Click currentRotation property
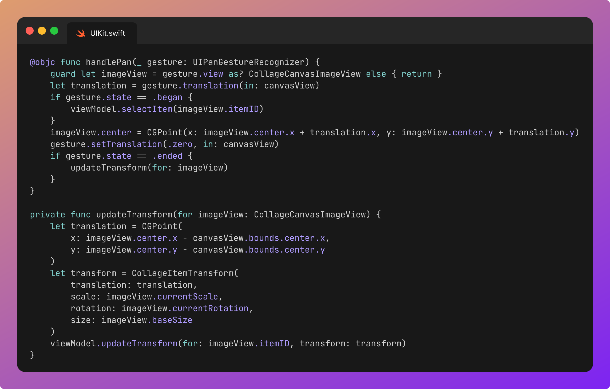The width and height of the screenshot is (610, 389). tap(211, 308)
